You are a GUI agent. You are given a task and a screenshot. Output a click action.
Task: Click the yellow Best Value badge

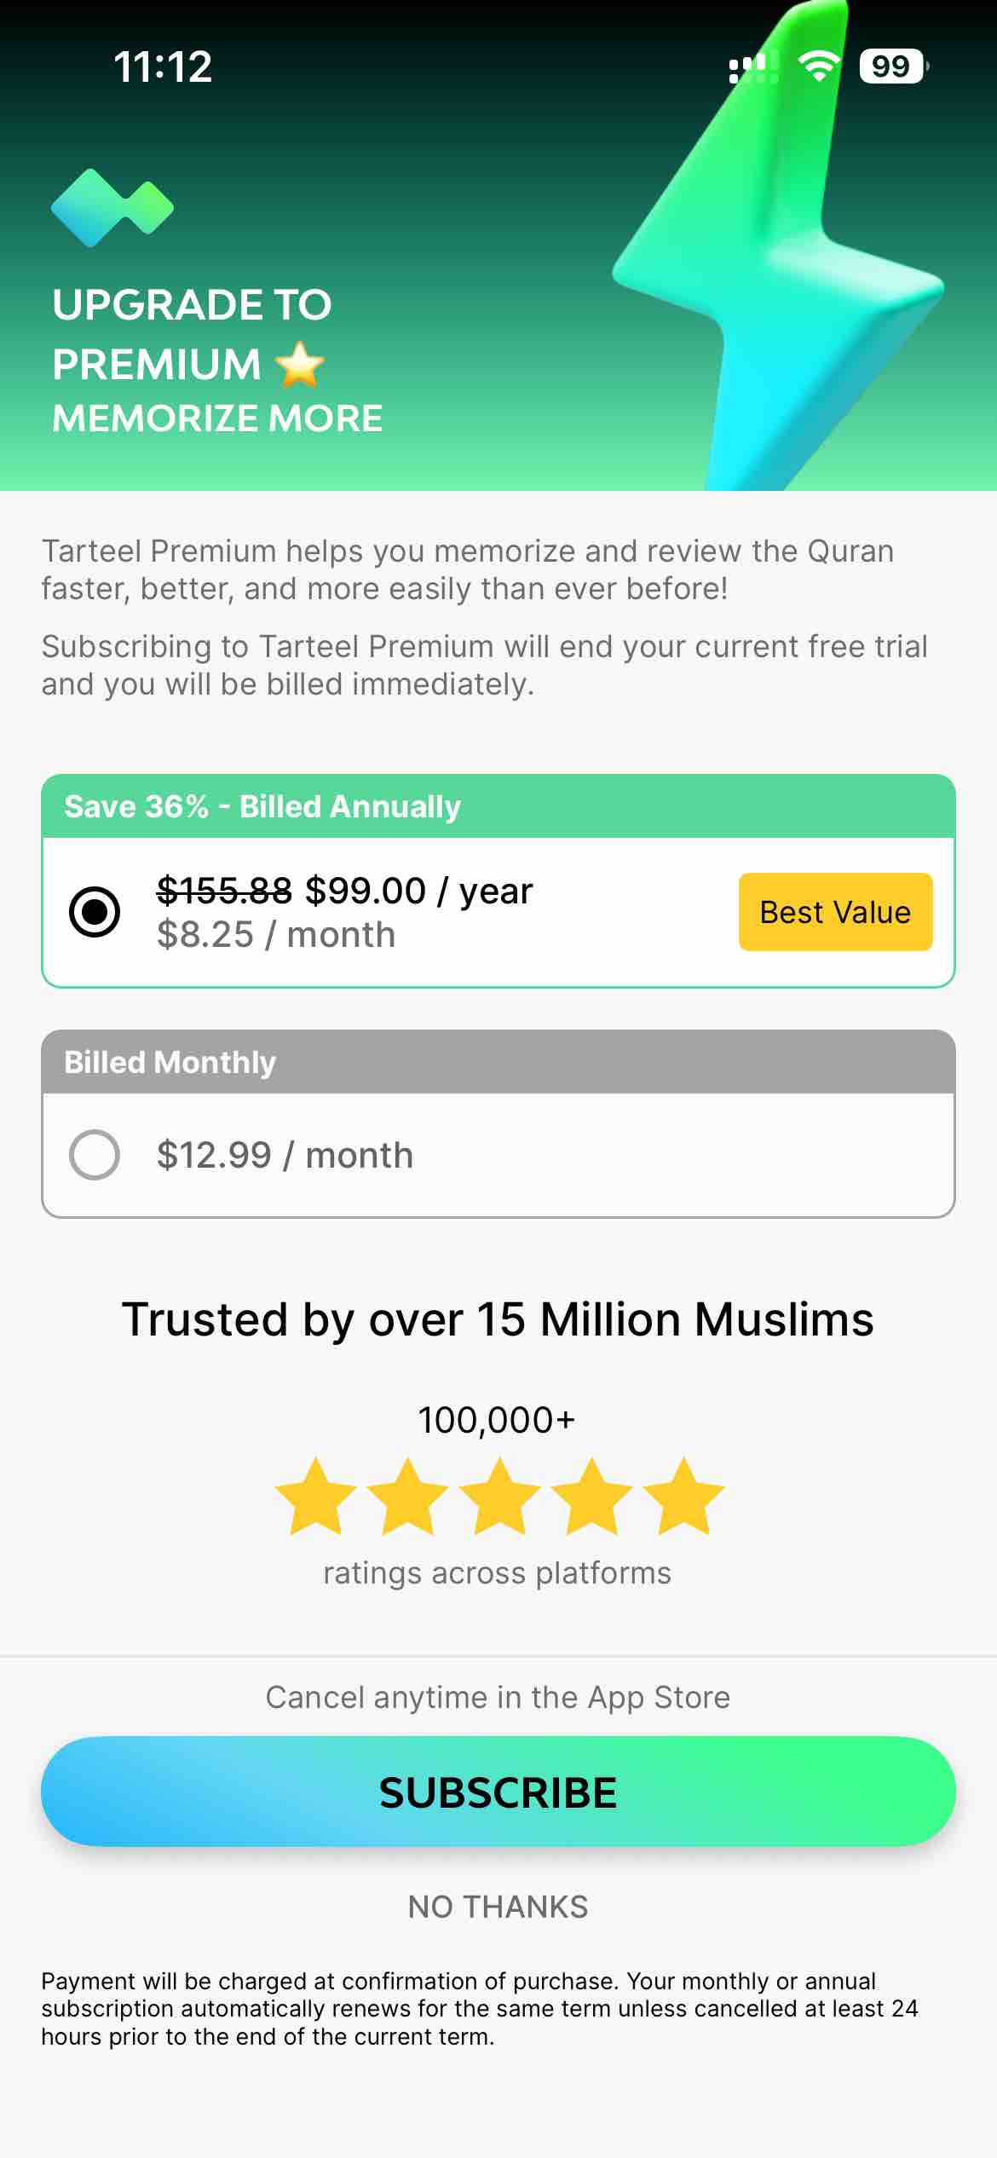834,911
